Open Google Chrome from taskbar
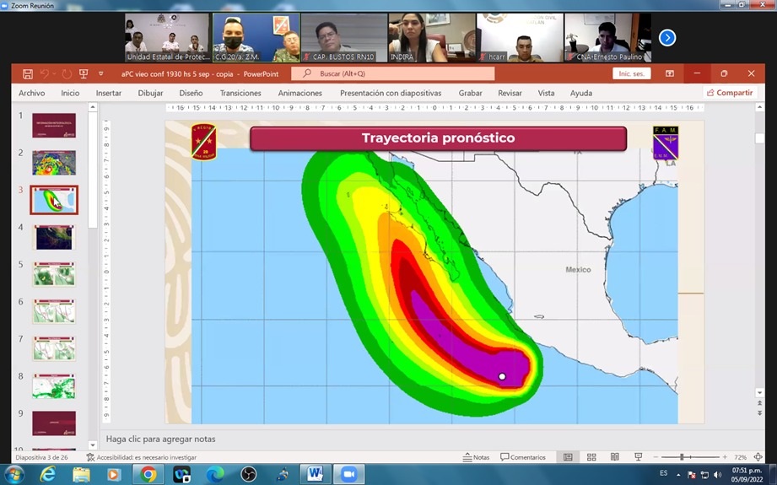Screen dimensions: 777x485 coord(148,475)
